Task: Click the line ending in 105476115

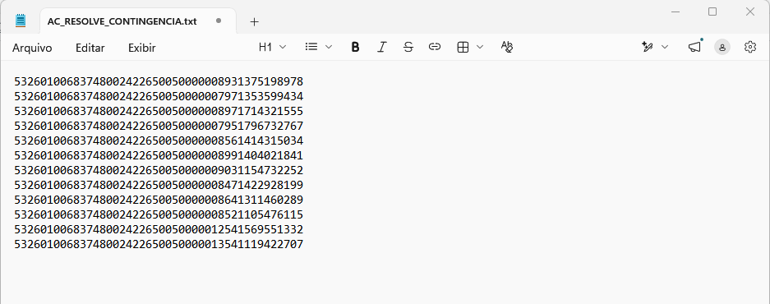Action: click(x=159, y=214)
